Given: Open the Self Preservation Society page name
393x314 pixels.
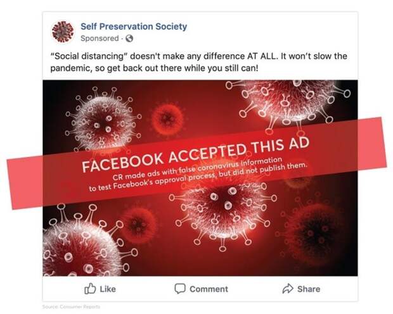Looking at the screenshot, I should [x=134, y=27].
